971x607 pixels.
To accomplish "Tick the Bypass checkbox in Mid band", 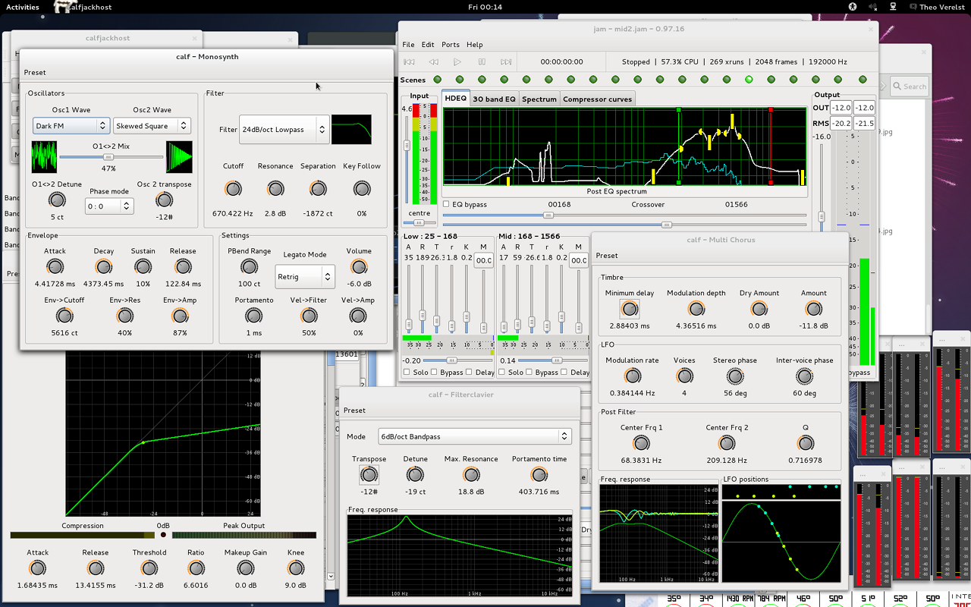I will pyautogui.click(x=529, y=373).
